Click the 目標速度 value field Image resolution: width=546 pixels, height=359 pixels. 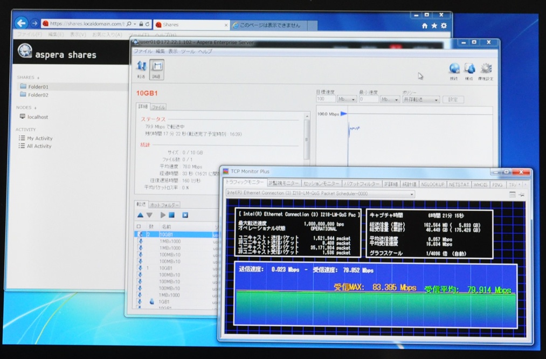pyautogui.click(x=325, y=99)
